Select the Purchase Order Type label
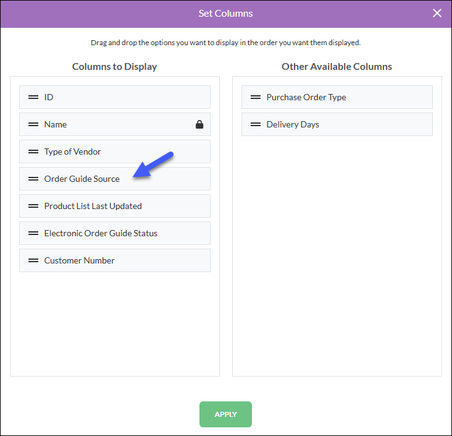The width and height of the screenshot is (452, 436). (x=306, y=98)
